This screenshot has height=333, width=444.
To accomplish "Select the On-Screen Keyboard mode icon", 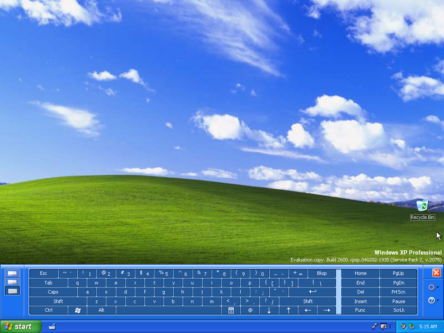I will (x=12, y=291).
